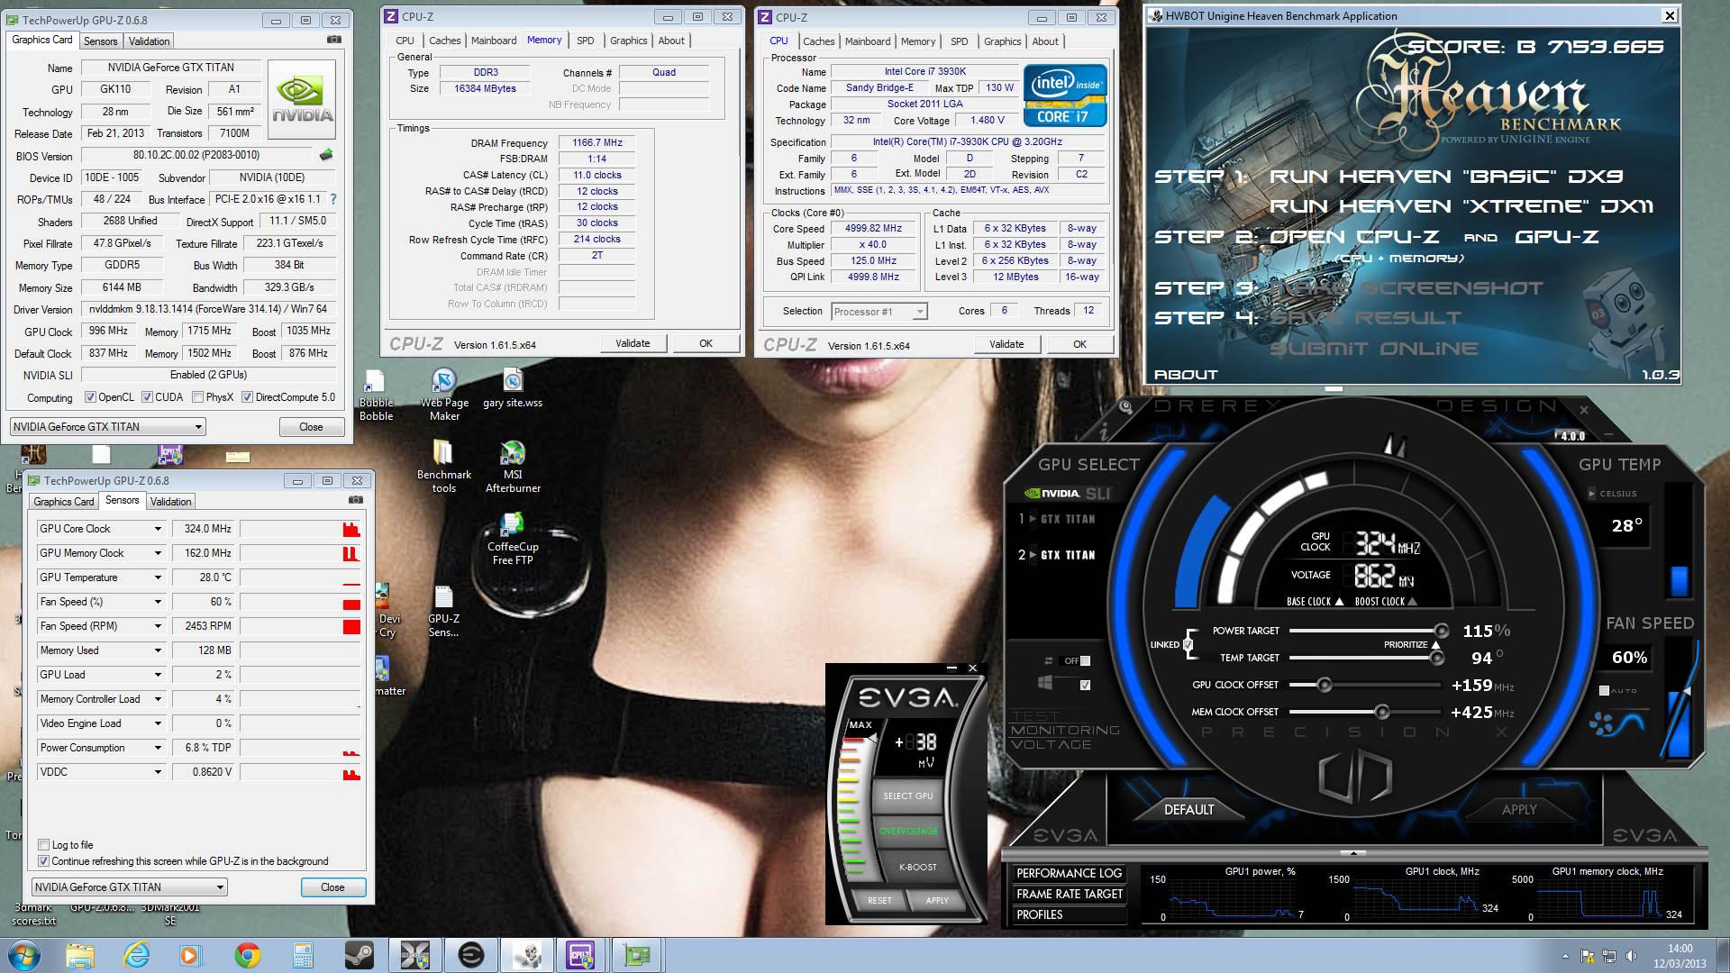Open the GPU selector dropdown in GPU-Z Graphics Card
This screenshot has width=1730, height=973.
[x=108, y=427]
